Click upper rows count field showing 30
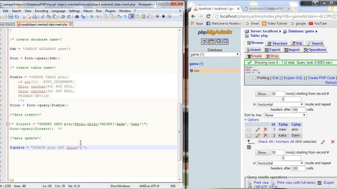Screen dimensions: 337x189 coord(277,93)
